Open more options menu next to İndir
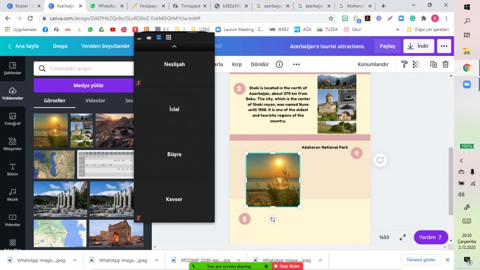This screenshot has width=480, height=270. pyautogui.click(x=444, y=46)
